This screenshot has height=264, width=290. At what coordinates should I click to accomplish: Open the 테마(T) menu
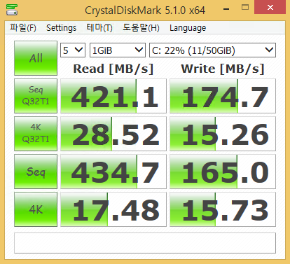99,28
